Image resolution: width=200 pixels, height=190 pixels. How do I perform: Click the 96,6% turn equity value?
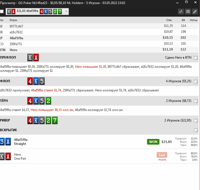[x=194, y=145]
